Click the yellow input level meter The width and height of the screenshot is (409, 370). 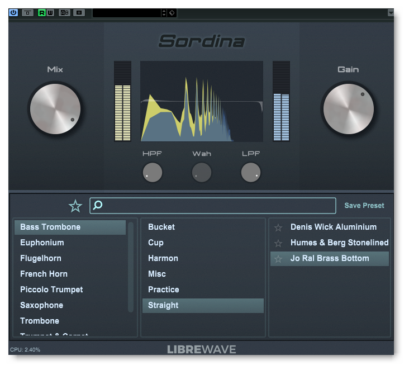[122, 101]
